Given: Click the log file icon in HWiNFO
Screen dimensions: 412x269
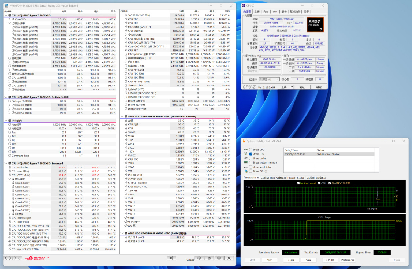Looking at the screenshot, I should pyautogui.click(x=209, y=258).
